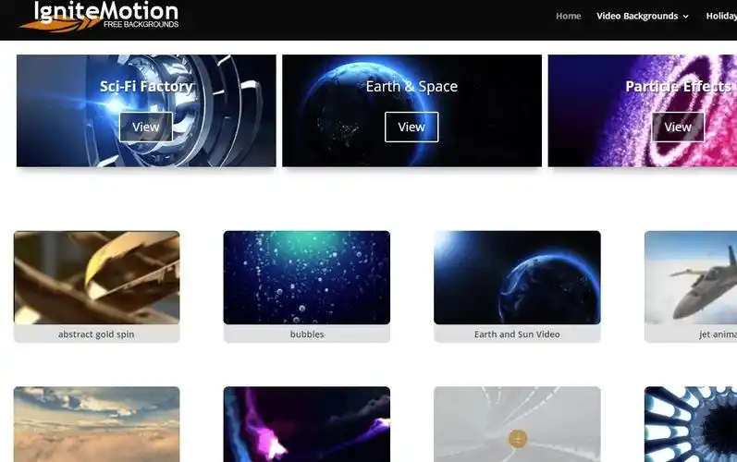Select the abstract gold spin thumbnail
Image resolution: width=737 pixels, height=462 pixels.
(96, 277)
